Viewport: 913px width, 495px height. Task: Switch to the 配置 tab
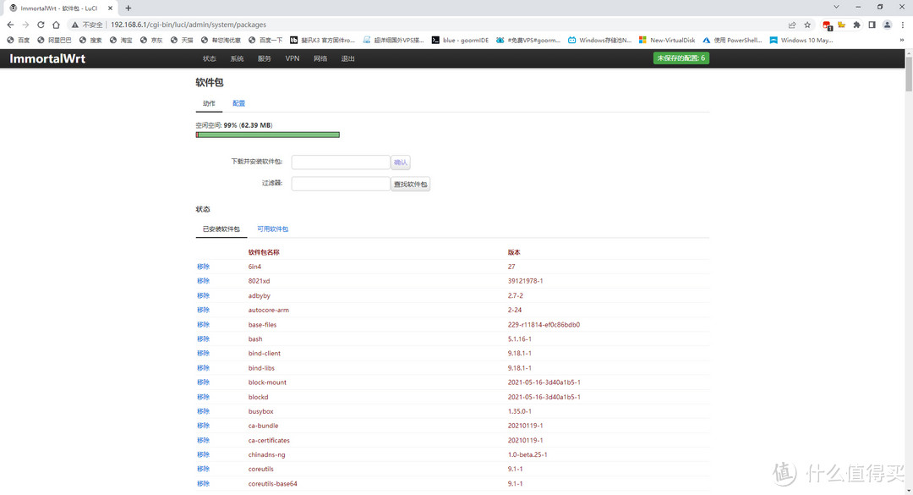pyautogui.click(x=238, y=103)
